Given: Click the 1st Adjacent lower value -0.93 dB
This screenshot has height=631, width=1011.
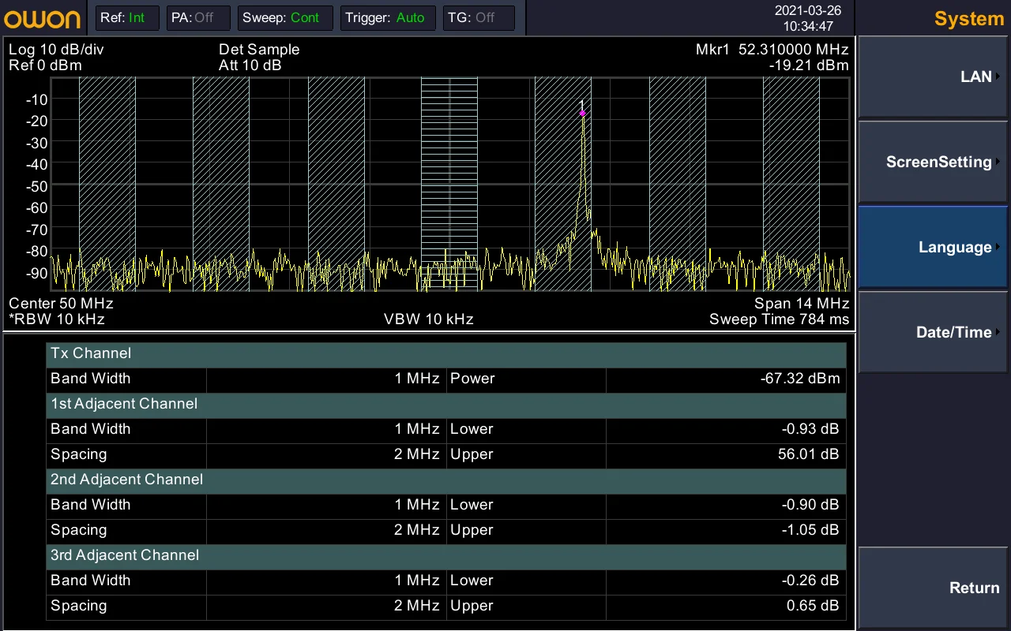Looking at the screenshot, I should tap(809, 429).
